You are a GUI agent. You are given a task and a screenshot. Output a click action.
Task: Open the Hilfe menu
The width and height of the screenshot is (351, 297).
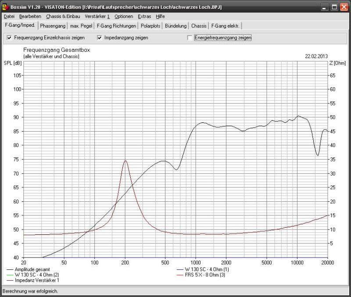point(160,16)
